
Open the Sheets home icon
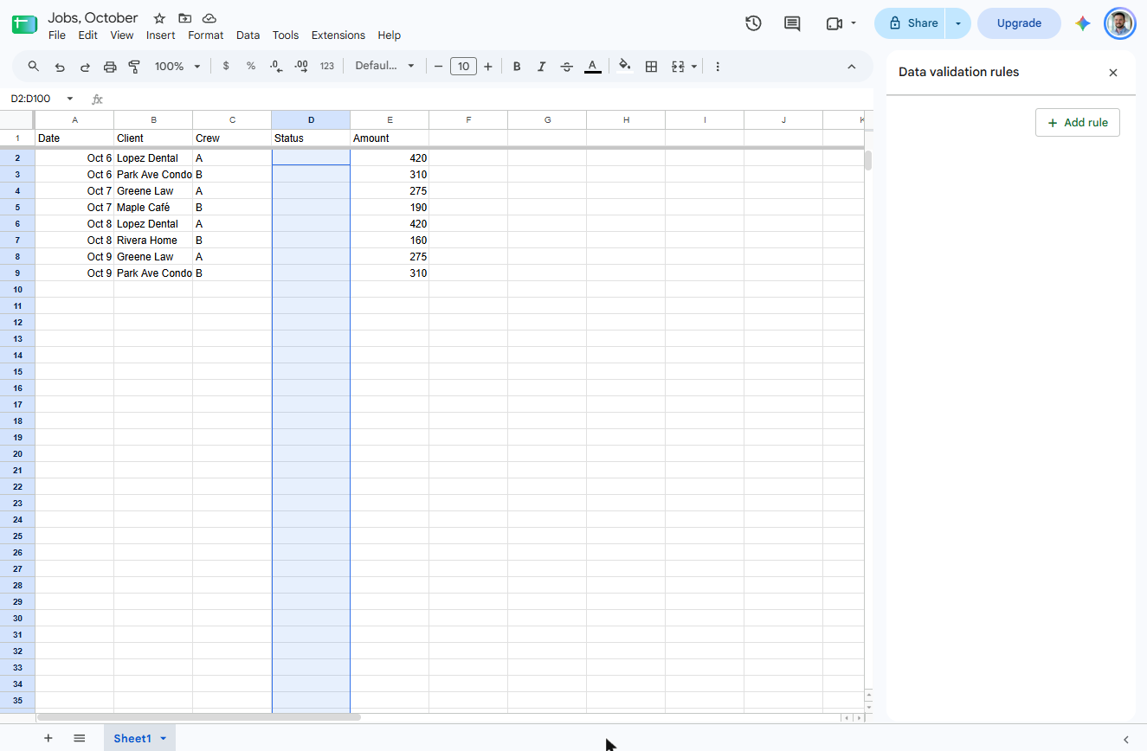(x=24, y=25)
